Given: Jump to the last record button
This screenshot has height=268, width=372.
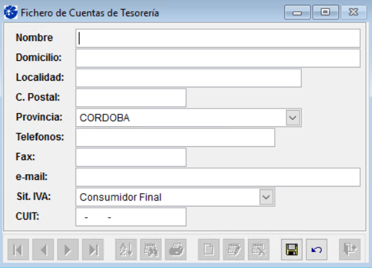Looking at the screenshot, I should [x=93, y=249].
